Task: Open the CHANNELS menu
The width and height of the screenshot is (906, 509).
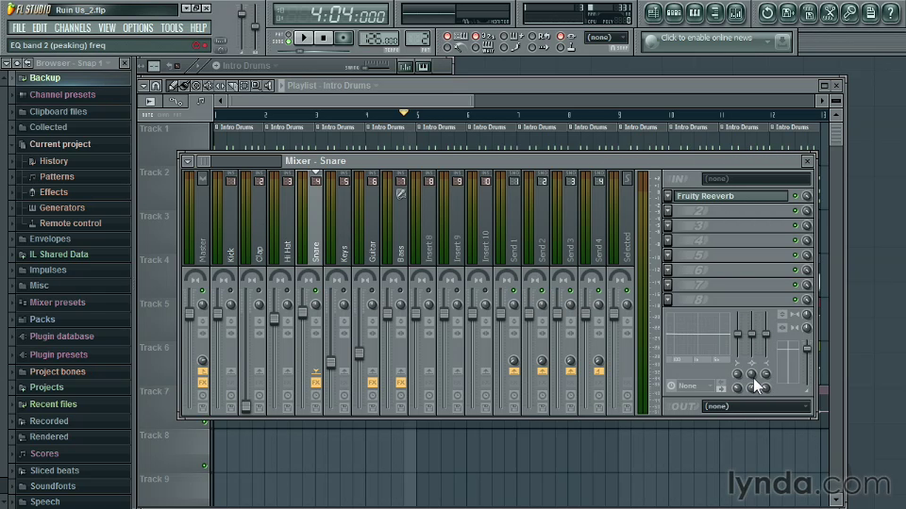Action: pyautogui.click(x=73, y=28)
